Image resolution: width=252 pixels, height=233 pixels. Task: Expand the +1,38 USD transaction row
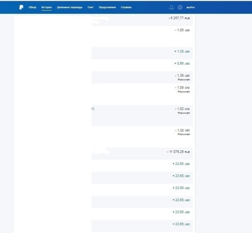tap(182, 52)
